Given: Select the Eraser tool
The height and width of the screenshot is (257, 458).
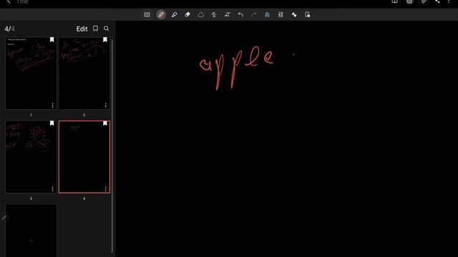Looking at the screenshot, I should 187,14.
